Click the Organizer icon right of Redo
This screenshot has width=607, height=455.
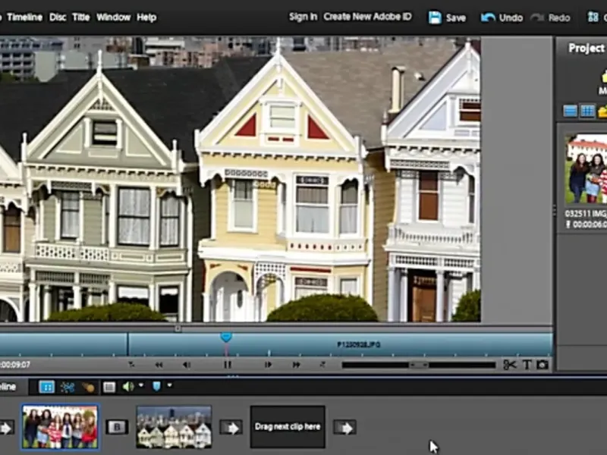(593, 17)
